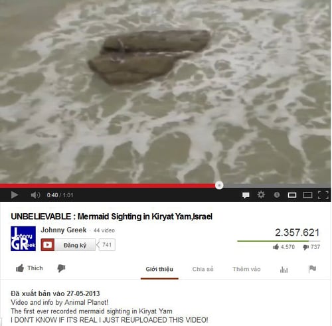332x326 pixels.
Task: Show video statistics bar chart icon
Action: pos(284,270)
